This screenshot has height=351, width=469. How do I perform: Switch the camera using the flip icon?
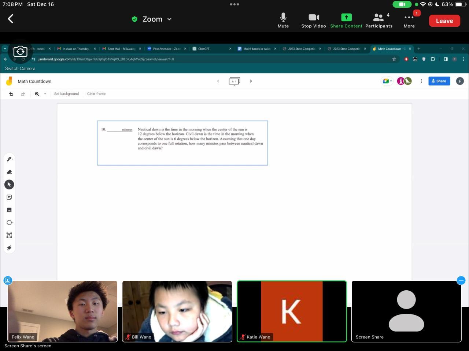tap(21, 52)
